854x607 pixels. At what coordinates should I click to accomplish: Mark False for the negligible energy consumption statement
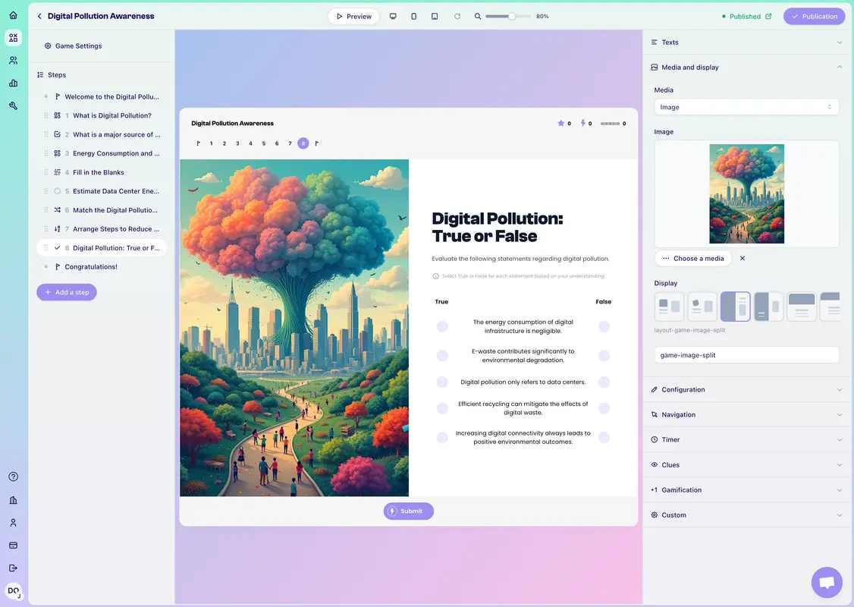(604, 326)
